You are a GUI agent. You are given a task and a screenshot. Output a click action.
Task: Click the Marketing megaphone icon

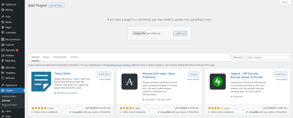[x=3, y=61]
